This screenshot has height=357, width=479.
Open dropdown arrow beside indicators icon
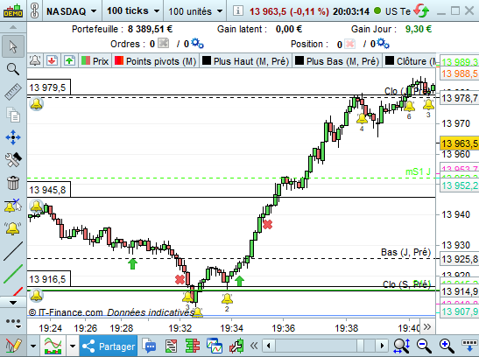73,346
